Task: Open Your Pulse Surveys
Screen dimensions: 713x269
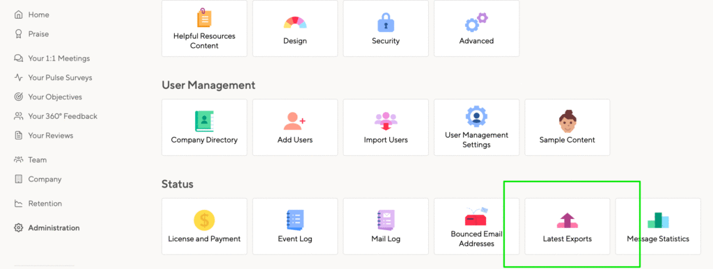Action: click(53, 78)
